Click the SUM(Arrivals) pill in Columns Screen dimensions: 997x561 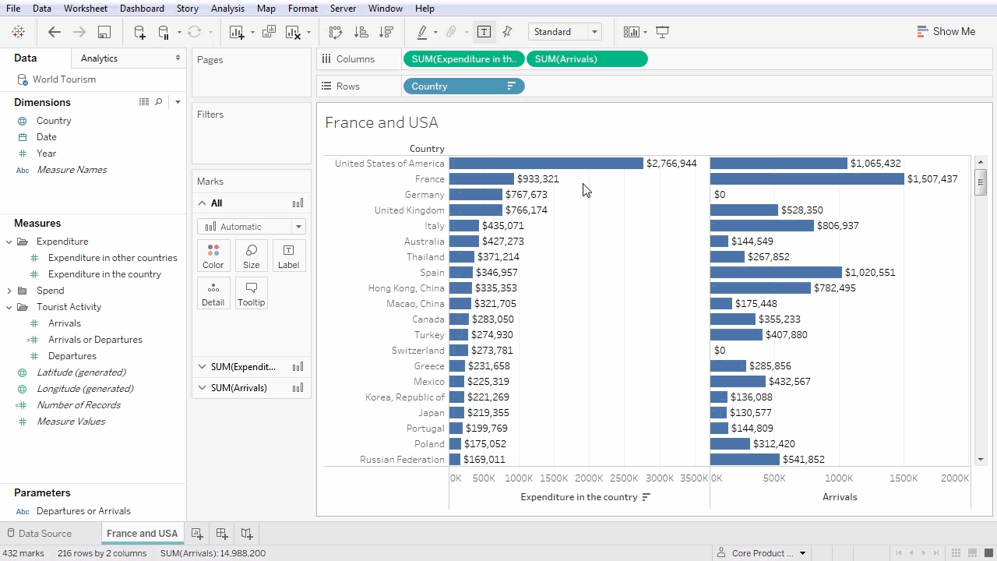tap(587, 58)
